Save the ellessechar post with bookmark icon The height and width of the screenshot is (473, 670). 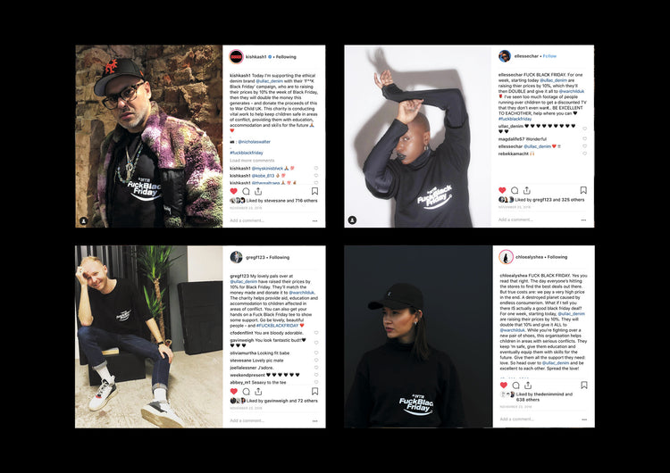(583, 190)
